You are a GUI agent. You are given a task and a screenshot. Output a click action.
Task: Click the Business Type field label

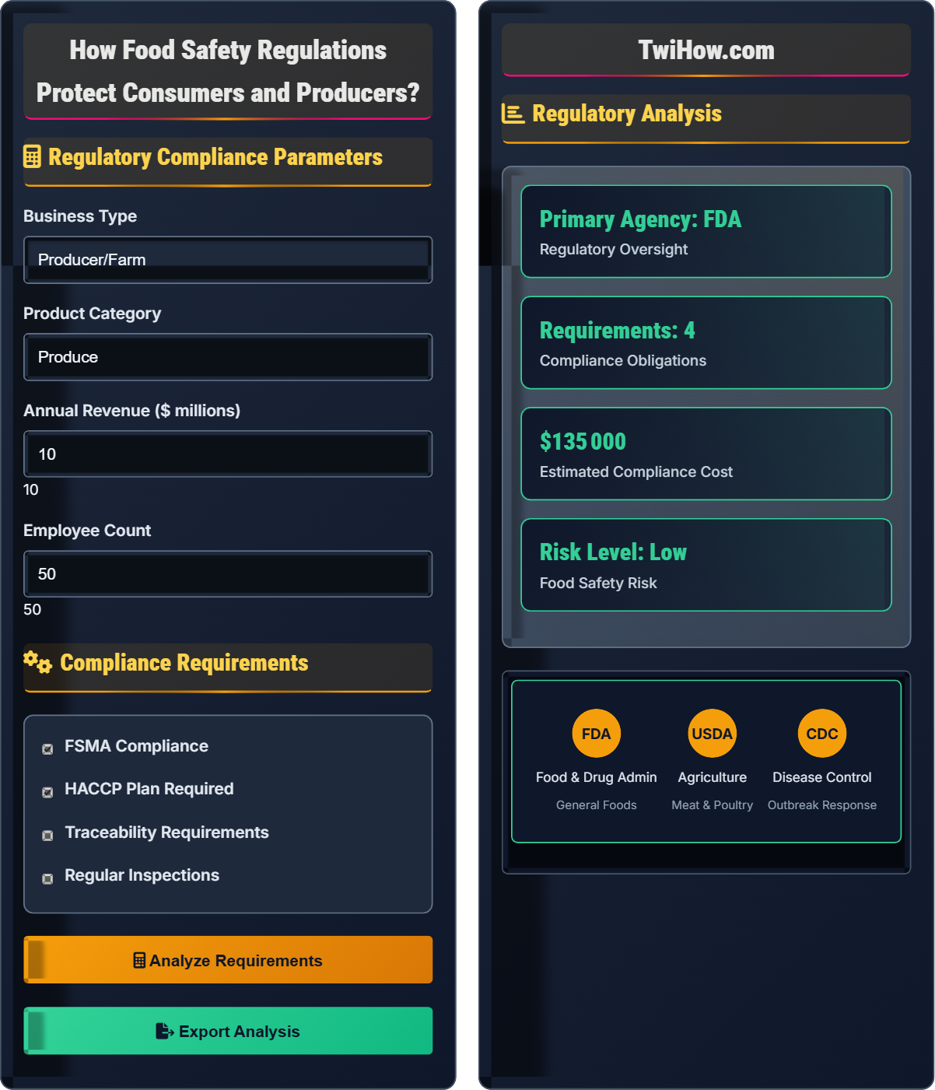coord(80,216)
